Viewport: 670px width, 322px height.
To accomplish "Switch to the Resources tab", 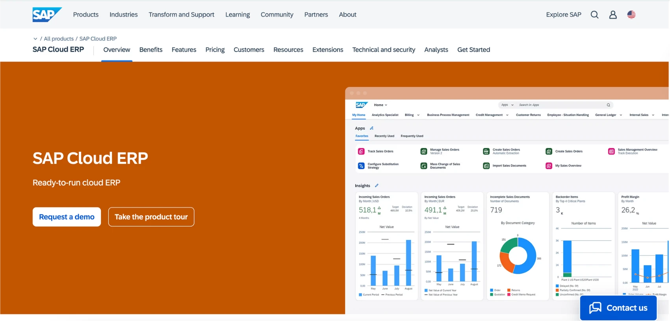I will (x=289, y=50).
